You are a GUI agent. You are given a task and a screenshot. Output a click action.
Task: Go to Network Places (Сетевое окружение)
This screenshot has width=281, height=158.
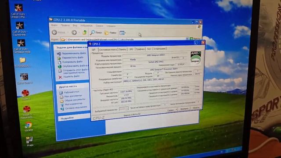click(x=76, y=107)
